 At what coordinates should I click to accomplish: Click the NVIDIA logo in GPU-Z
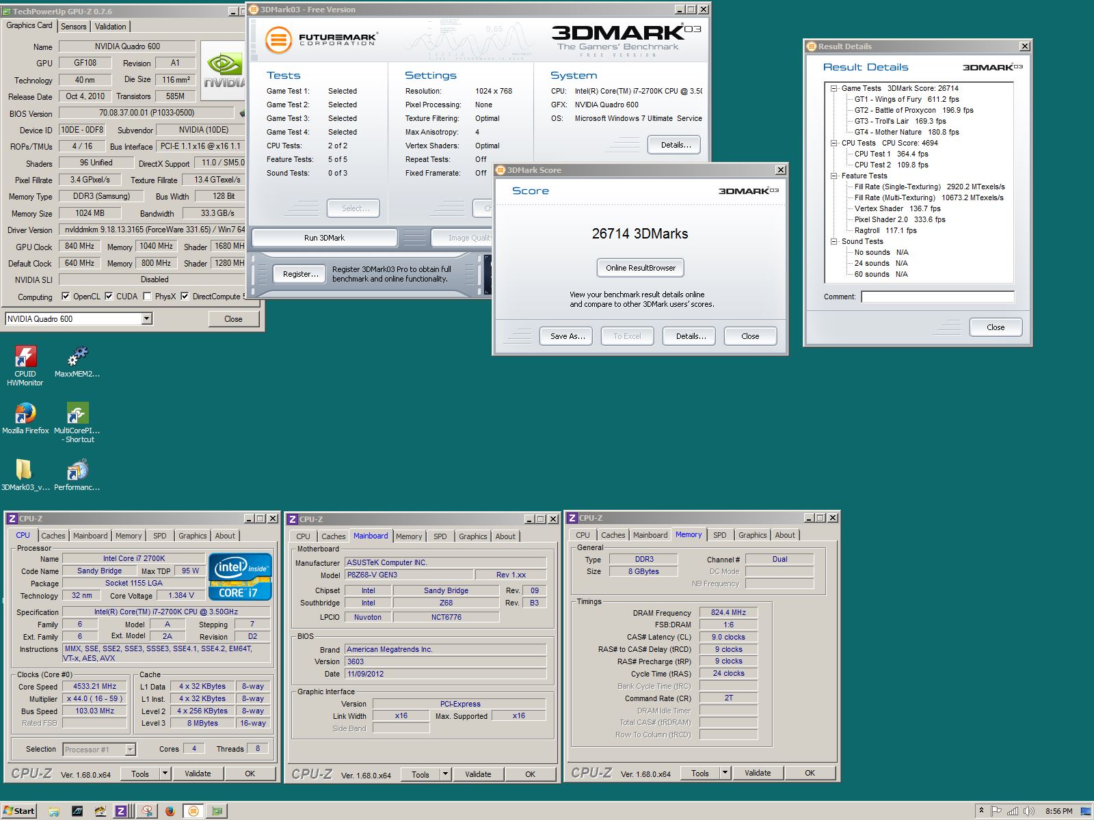(x=224, y=72)
